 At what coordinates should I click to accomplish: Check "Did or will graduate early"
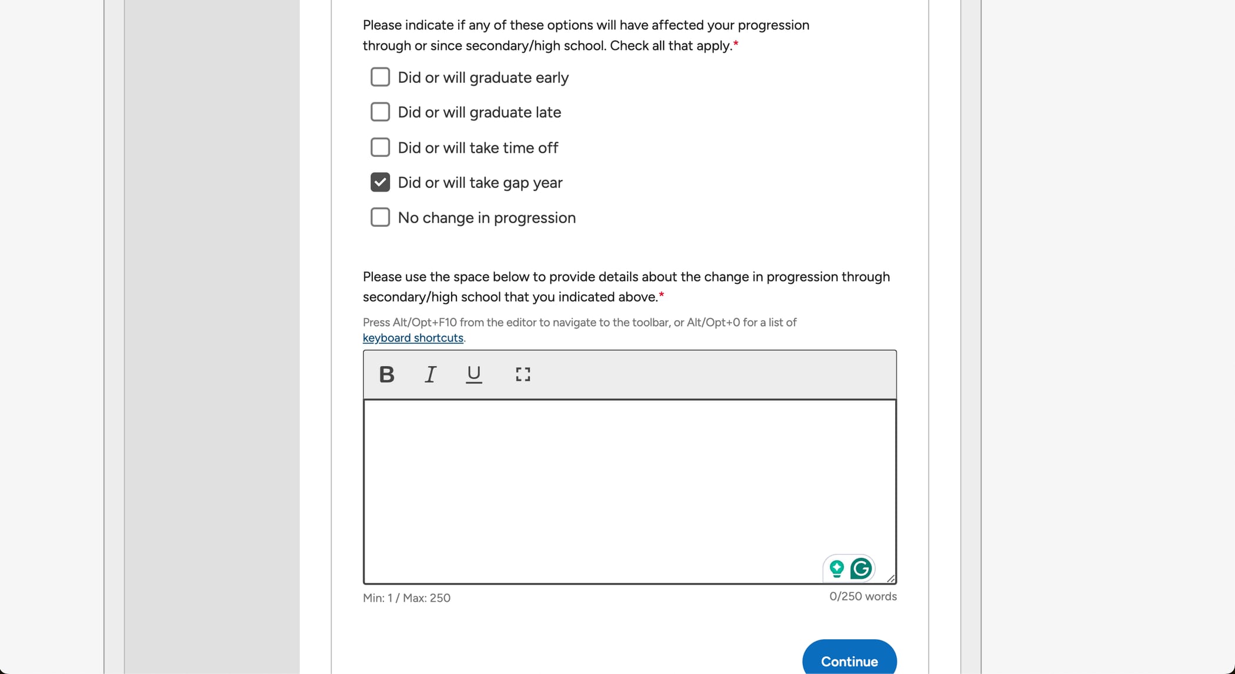(x=380, y=77)
